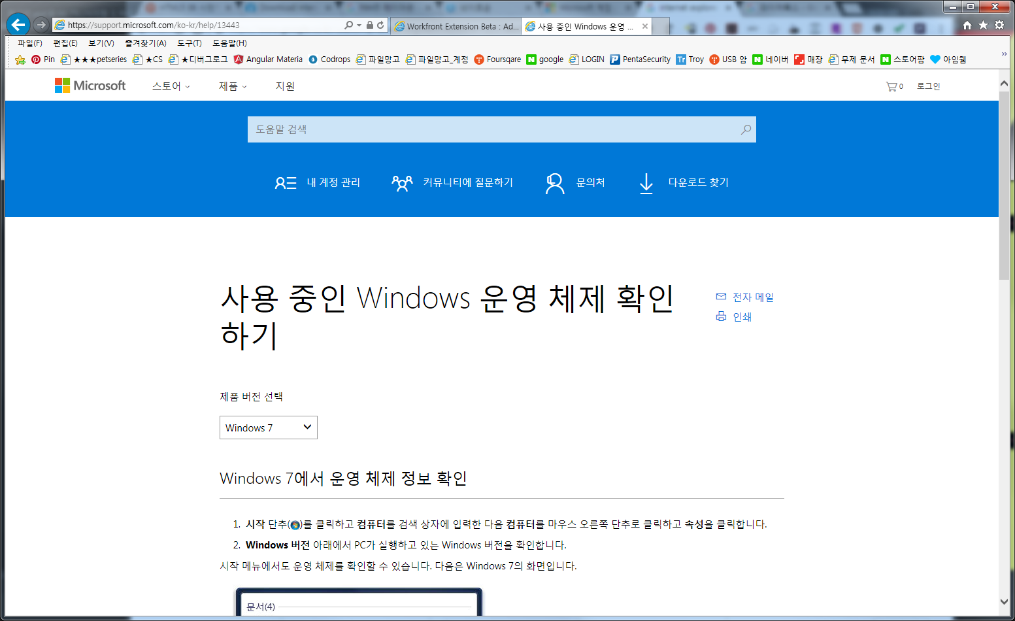Click the browser forward arrow button
The image size is (1015, 621).
[41, 25]
